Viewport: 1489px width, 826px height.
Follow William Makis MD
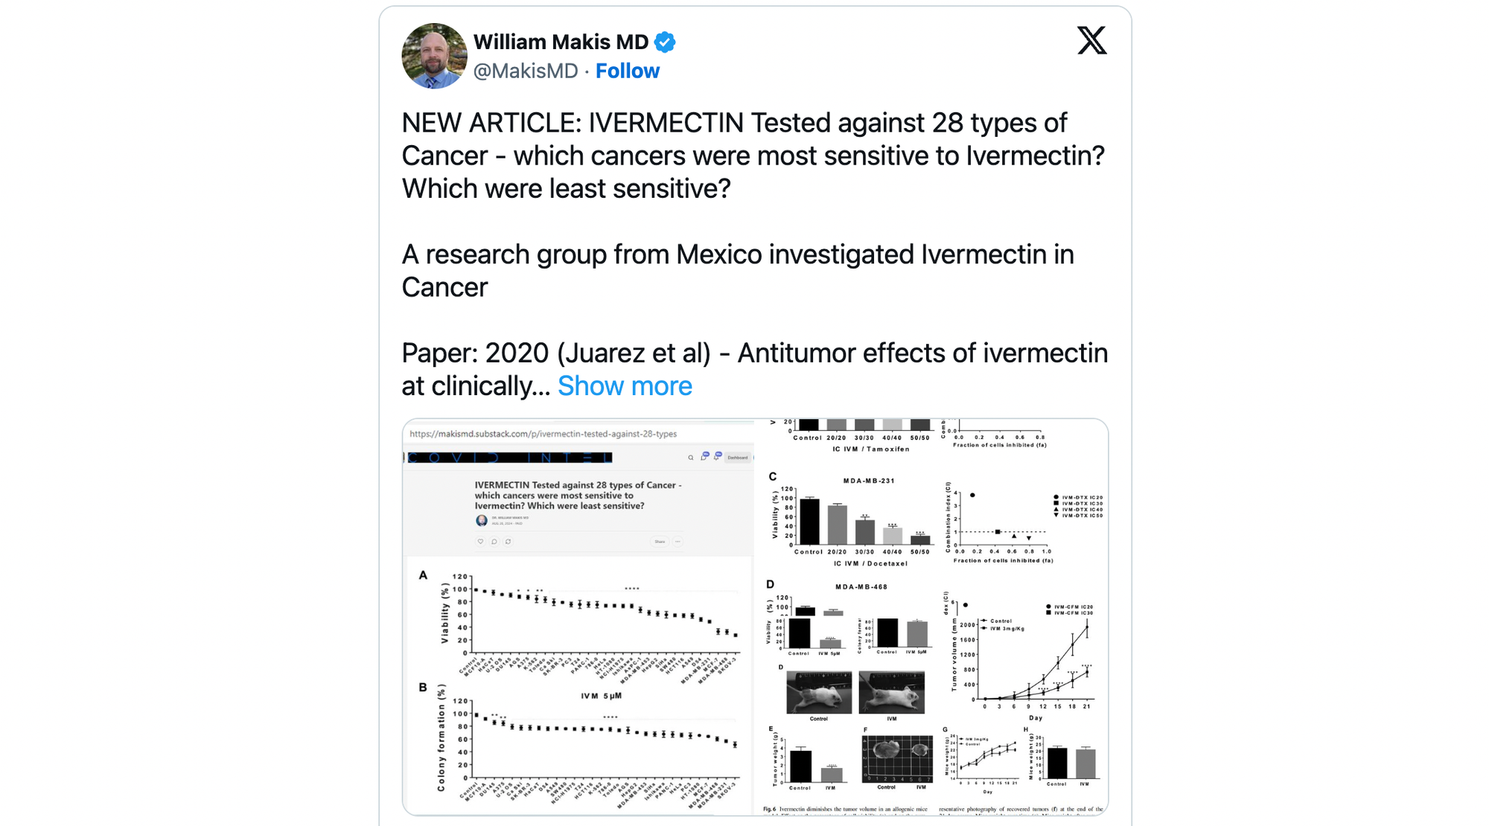627,71
